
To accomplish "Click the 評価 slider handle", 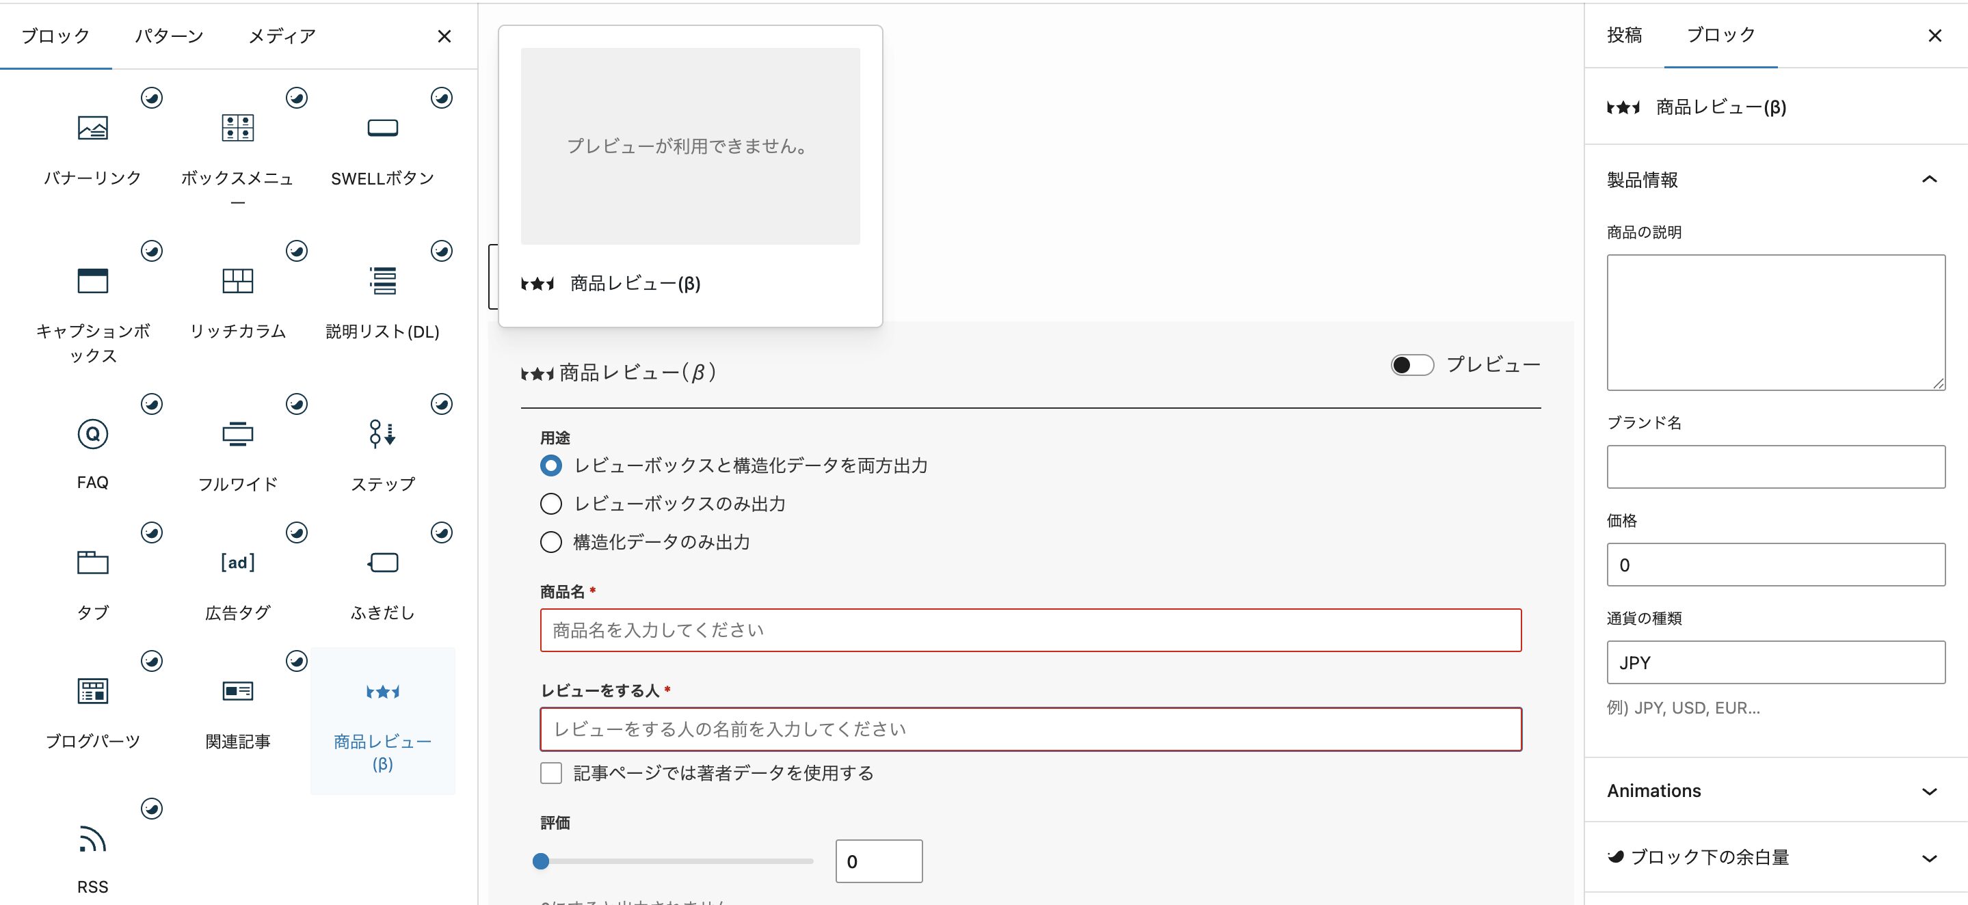I will pyautogui.click(x=541, y=861).
